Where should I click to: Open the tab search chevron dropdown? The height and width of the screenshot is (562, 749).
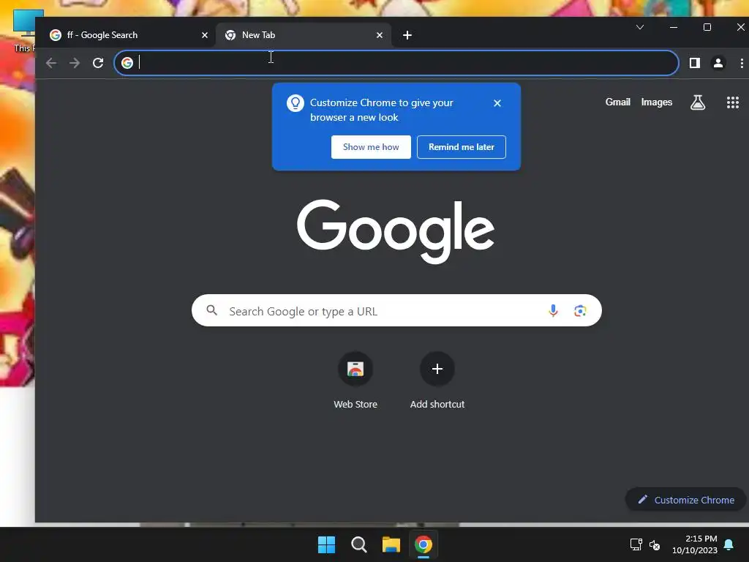point(640,27)
